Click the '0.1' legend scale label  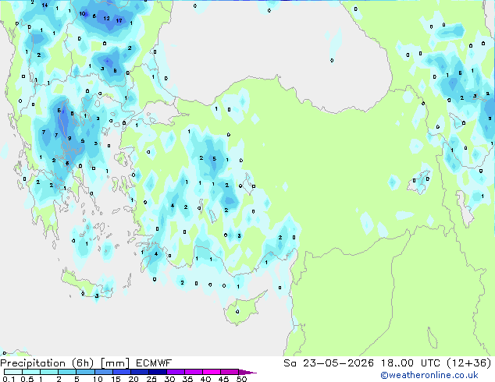9,379
